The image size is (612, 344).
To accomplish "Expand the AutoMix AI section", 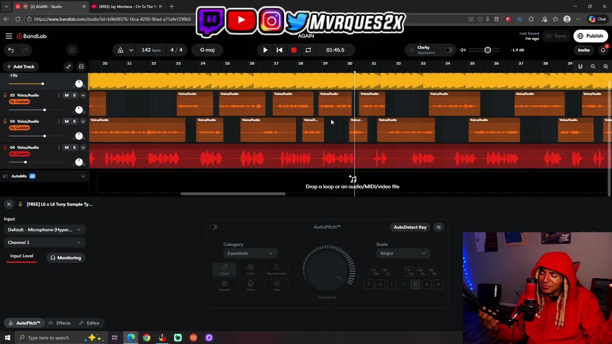I will pyautogui.click(x=83, y=176).
